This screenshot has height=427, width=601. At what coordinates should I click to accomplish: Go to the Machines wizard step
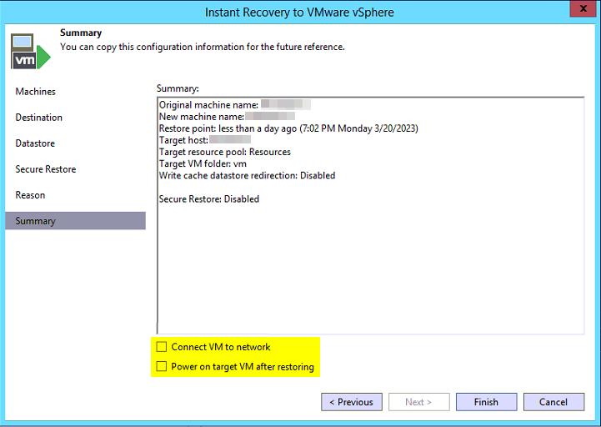click(x=36, y=92)
